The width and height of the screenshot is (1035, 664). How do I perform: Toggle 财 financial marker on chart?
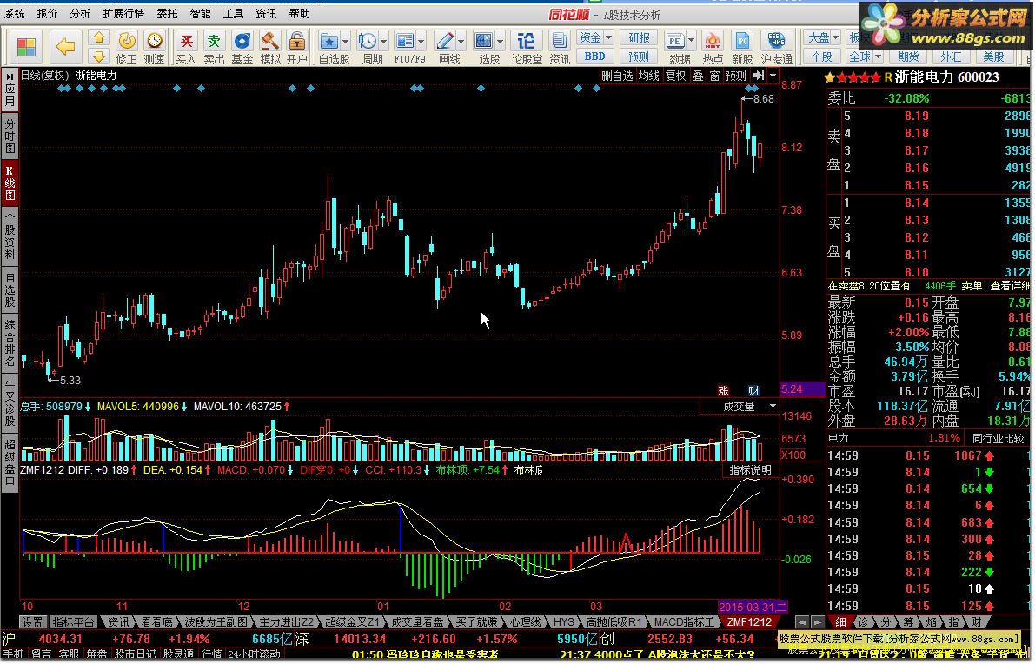point(753,391)
